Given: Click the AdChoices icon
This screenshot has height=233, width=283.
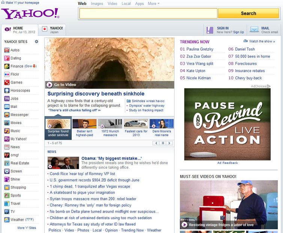Looking at the screenshot, I should click(x=269, y=86).
